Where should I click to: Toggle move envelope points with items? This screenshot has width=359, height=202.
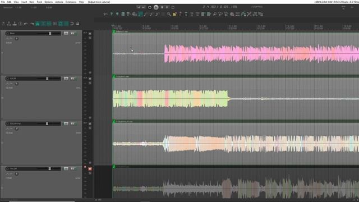[61, 24]
